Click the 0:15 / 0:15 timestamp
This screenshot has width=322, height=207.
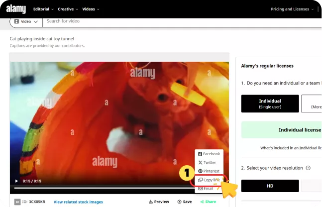(x=32, y=181)
